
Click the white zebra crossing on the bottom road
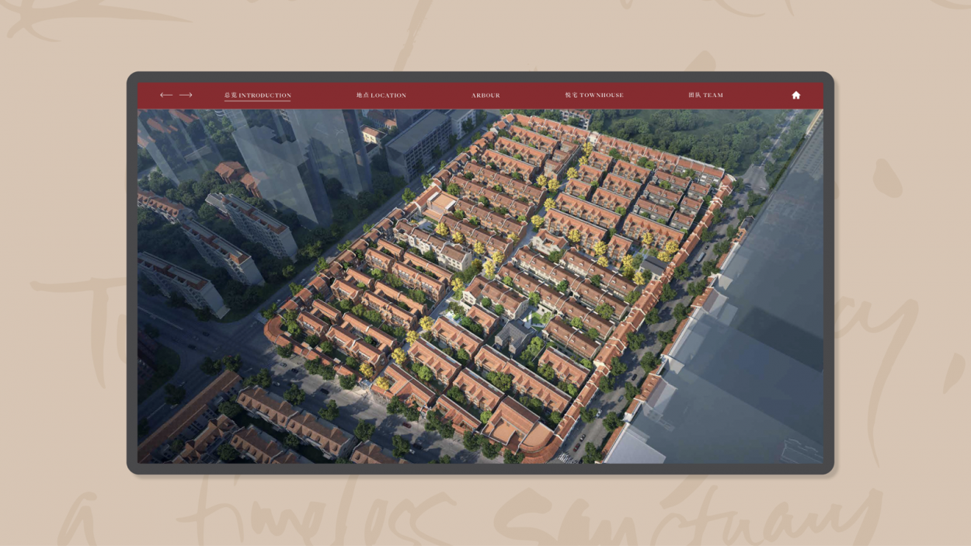point(564,457)
